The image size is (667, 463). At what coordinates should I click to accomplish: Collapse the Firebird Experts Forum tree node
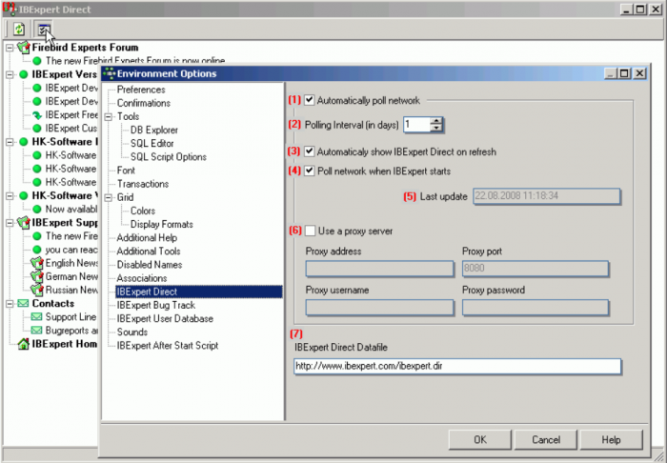[x=10, y=48]
